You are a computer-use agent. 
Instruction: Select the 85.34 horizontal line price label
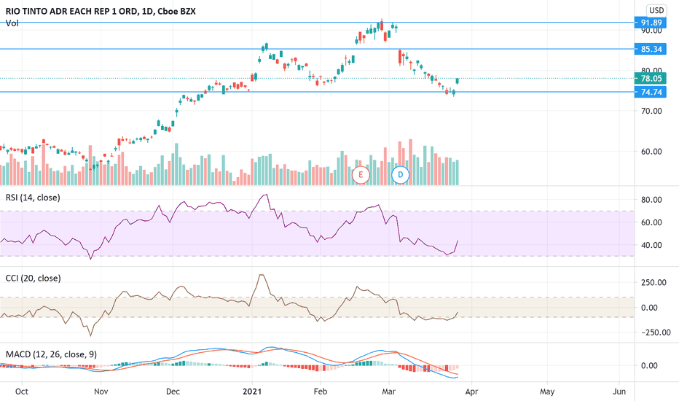coord(651,49)
